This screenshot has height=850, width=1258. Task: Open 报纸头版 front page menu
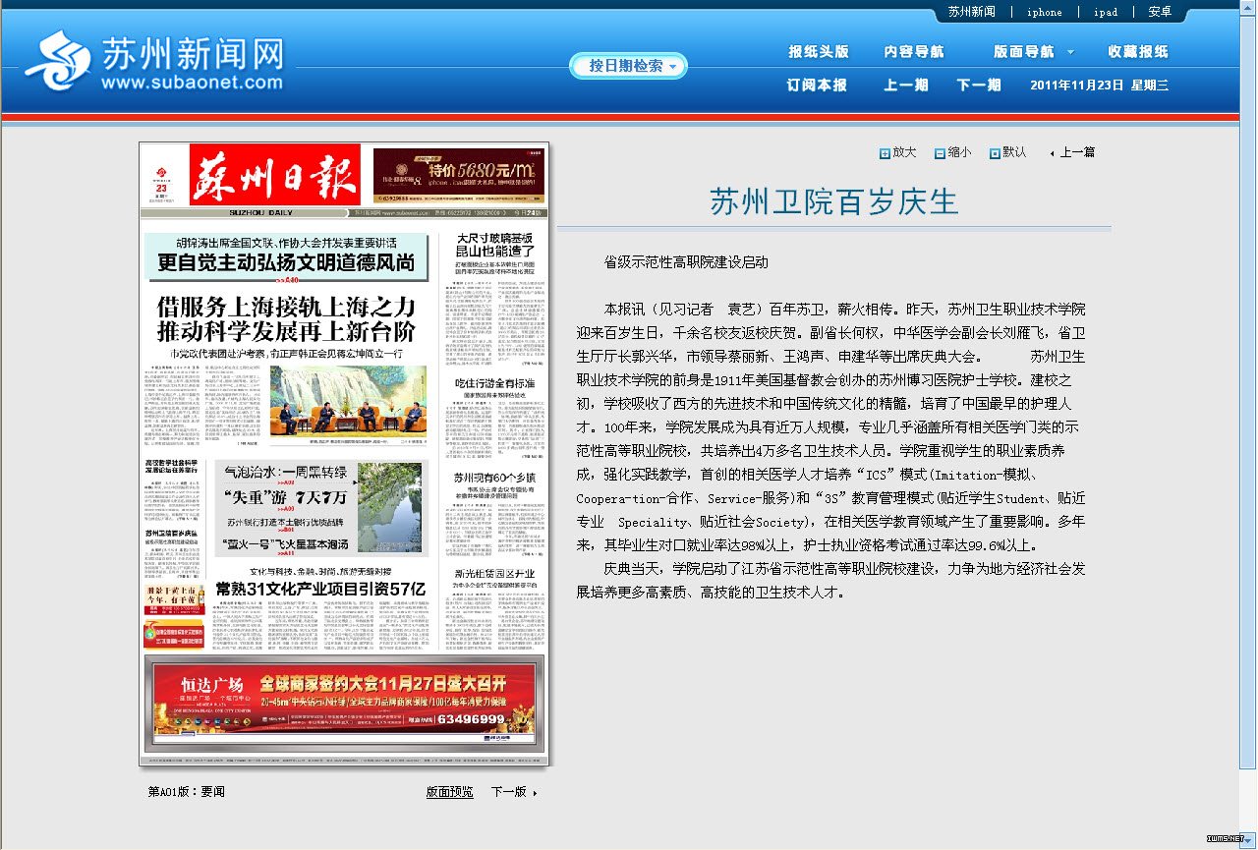pos(818,52)
